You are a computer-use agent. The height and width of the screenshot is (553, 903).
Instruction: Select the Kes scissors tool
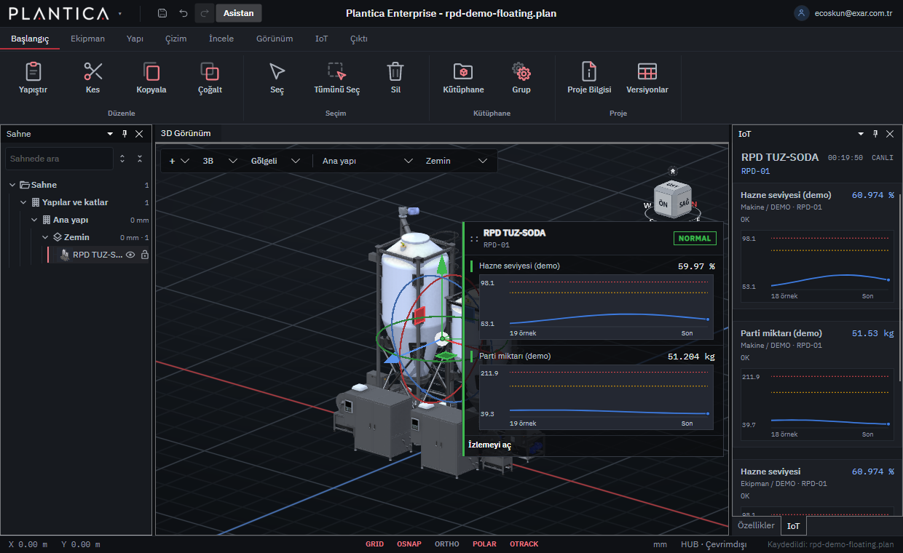pos(92,71)
